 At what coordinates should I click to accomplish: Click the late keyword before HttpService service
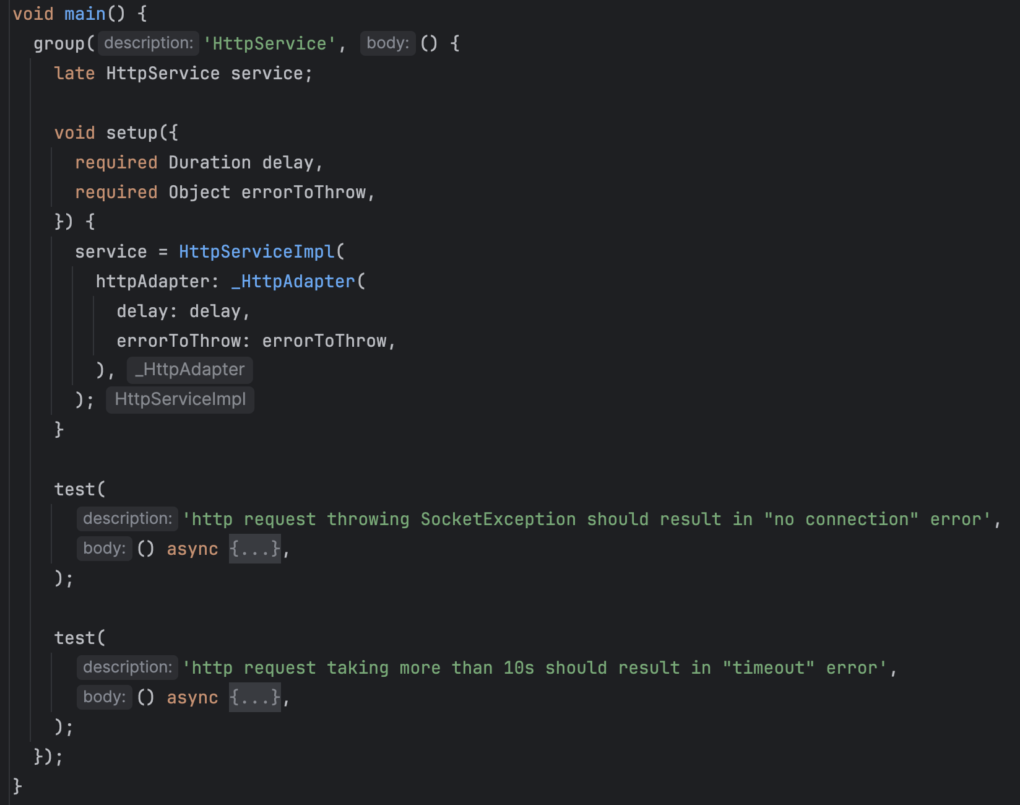(74, 73)
